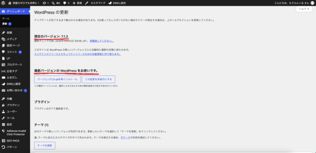Click 子テーマ link
Screen dimensions: 316x153
[125, 138]
